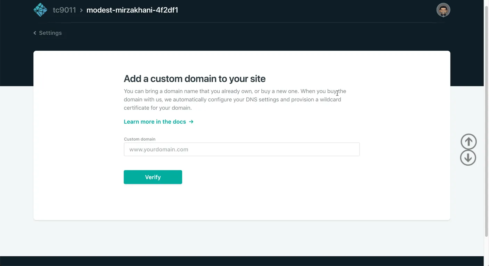Click the Netlify logo icon
Image resolution: width=489 pixels, height=266 pixels.
click(40, 10)
